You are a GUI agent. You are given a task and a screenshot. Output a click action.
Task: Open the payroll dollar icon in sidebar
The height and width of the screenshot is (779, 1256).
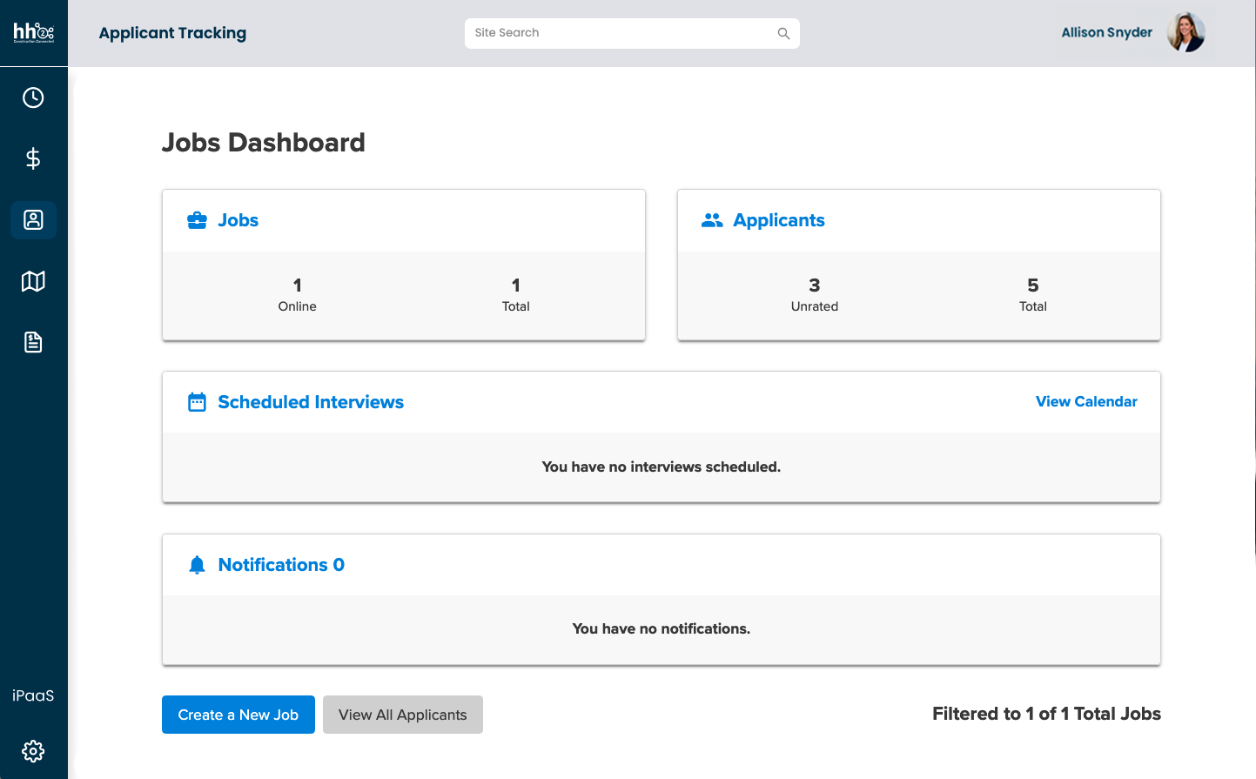tap(33, 158)
